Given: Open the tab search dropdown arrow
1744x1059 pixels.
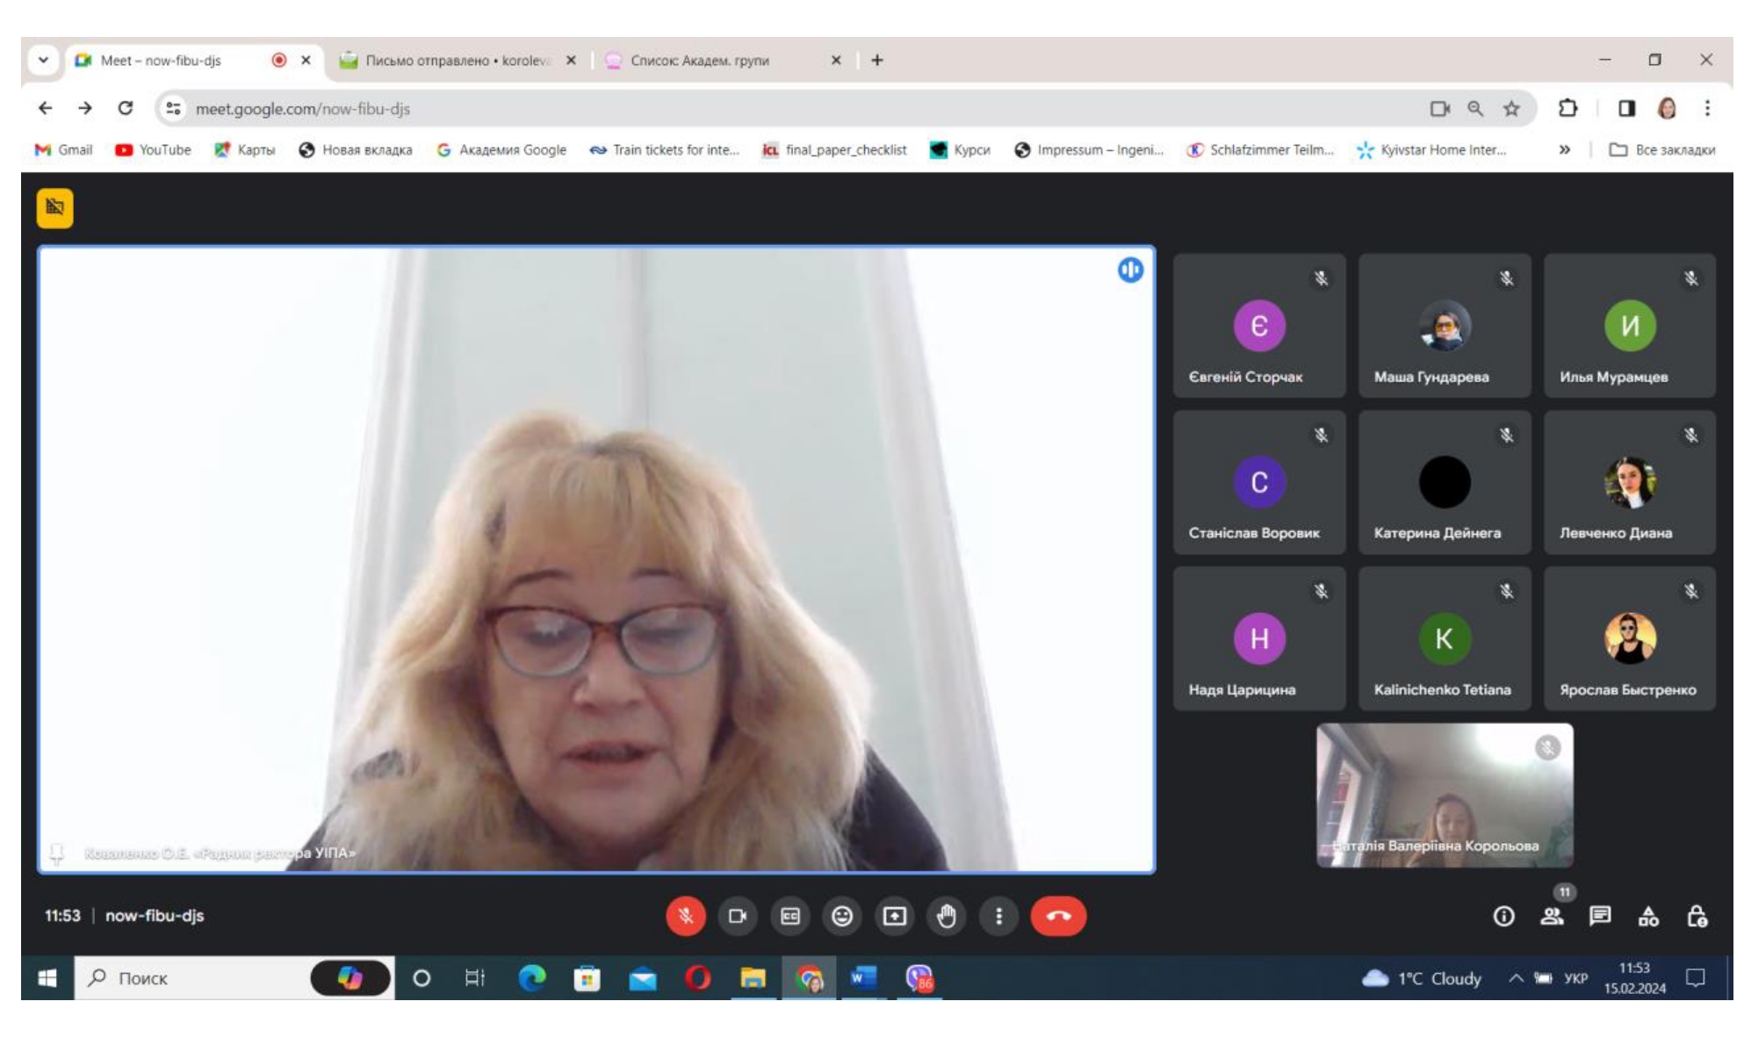Looking at the screenshot, I should pyautogui.click(x=43, y=61).
